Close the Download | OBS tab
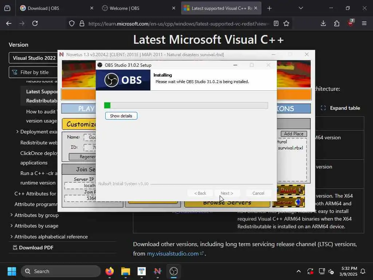The width and height of the screenshot is (373, 280). pyautogui.click(x=91, y=8)
